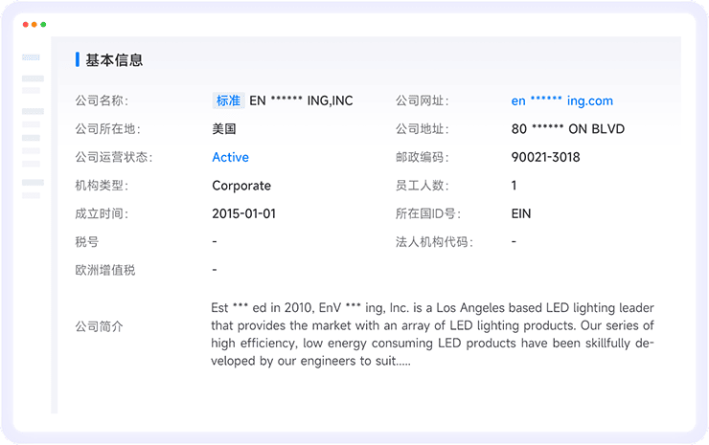Click the address value 80 ****** ON BLVD
Screen dimensions: 709x445
tap(567, 128)
